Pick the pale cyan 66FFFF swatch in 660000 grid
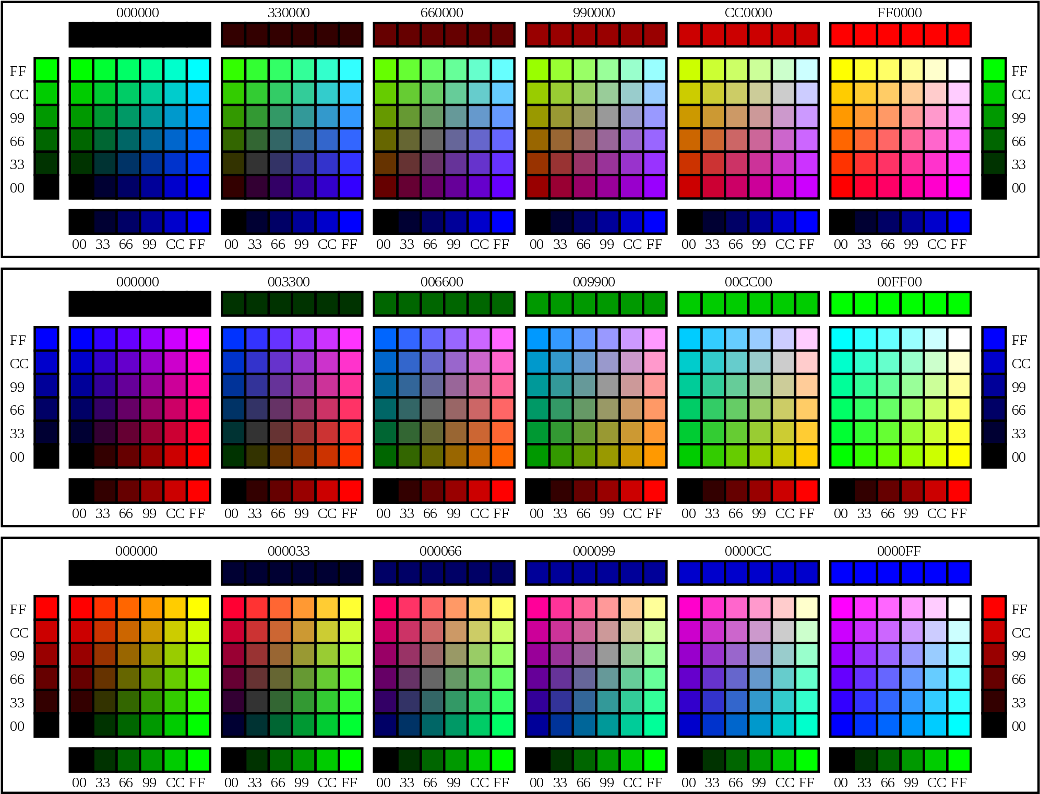1040x794 pixels. coord(503,70)
